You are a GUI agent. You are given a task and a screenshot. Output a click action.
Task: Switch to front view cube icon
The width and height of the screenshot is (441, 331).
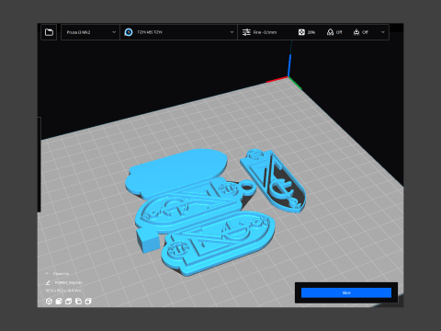(59, 302)
